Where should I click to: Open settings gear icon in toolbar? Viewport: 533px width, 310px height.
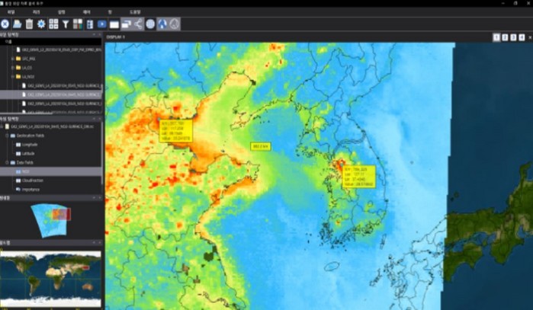(x=41, y=24)
